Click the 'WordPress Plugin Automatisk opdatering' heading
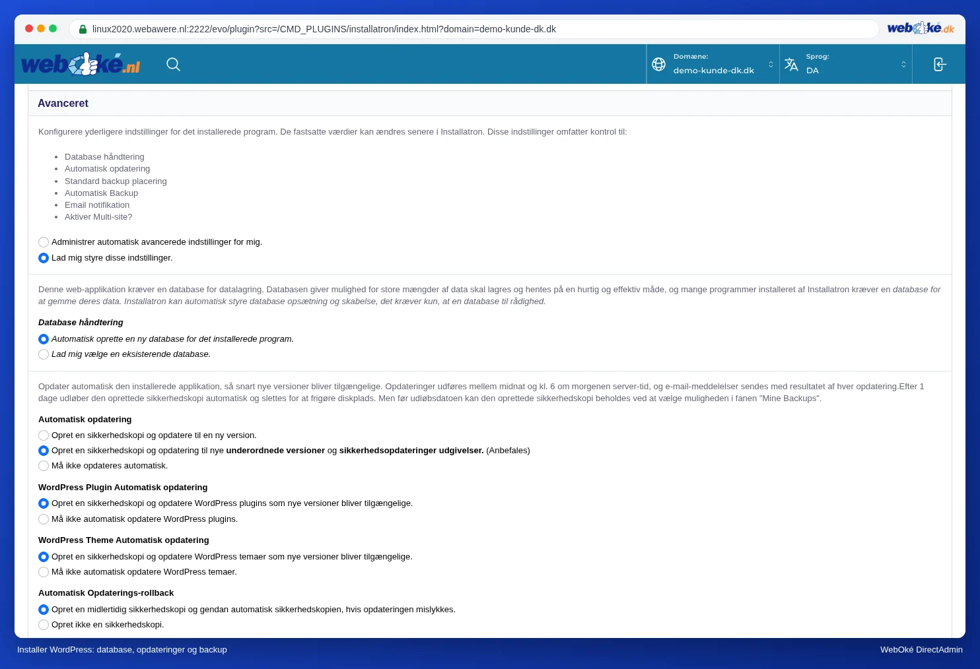 pyautogui.click(x=123, y=488)
